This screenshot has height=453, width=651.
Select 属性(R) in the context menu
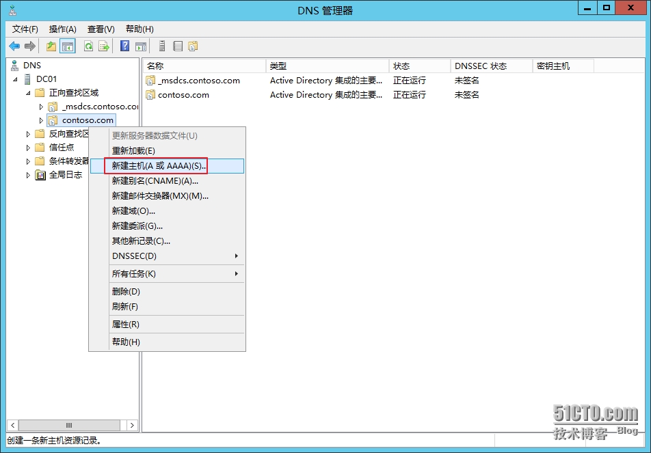[x=126, y=325]
